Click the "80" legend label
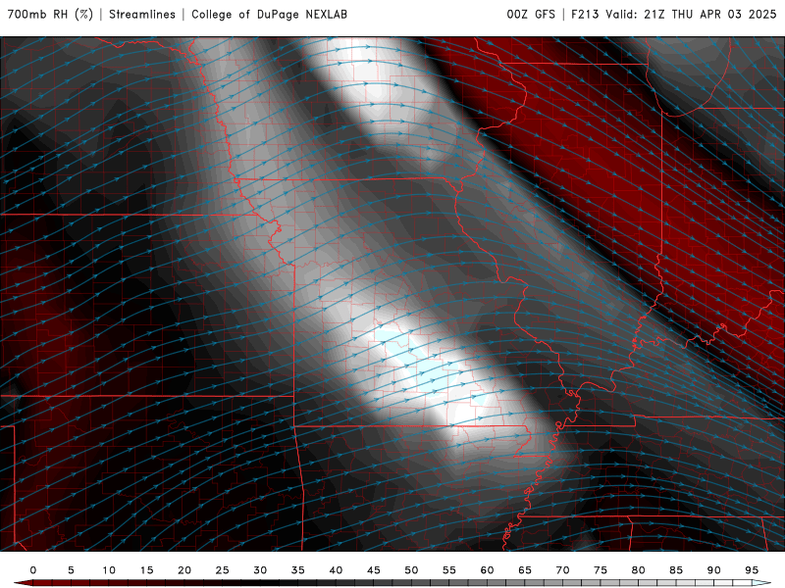This screenshot has height=588, width=785. 638,570
